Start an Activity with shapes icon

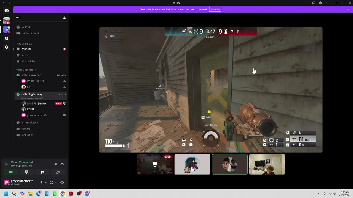42,172
